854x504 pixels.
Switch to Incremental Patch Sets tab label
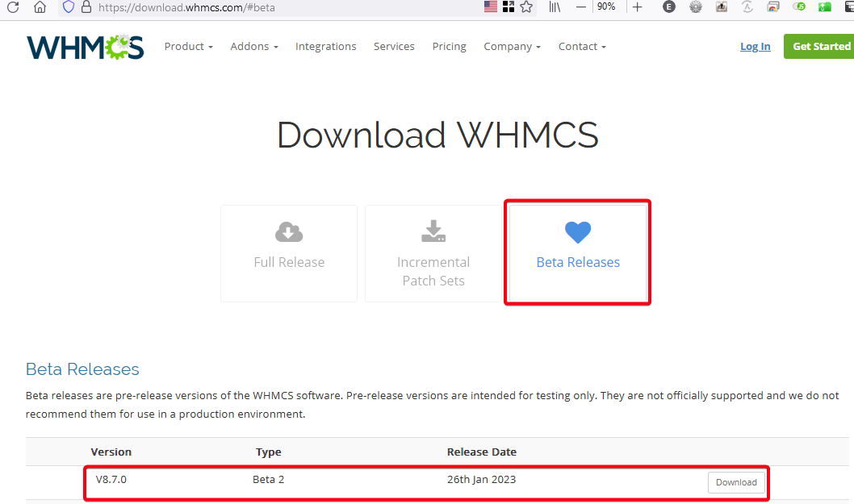(x=433, y=272)
